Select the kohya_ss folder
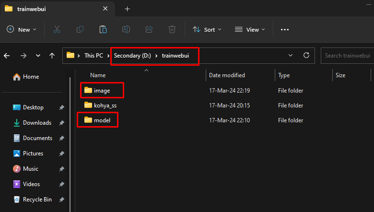This screenshot has width=374, height=212. click(x=105, y=106)
